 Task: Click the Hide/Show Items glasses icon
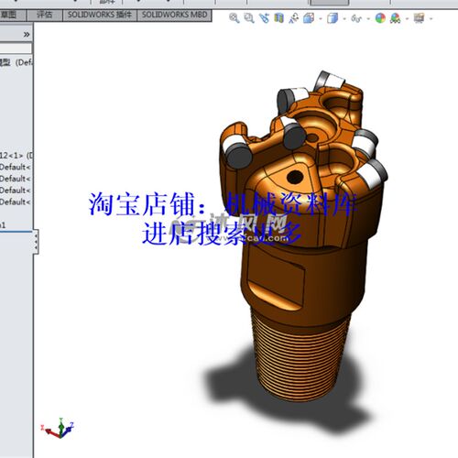tap(356, 18)
